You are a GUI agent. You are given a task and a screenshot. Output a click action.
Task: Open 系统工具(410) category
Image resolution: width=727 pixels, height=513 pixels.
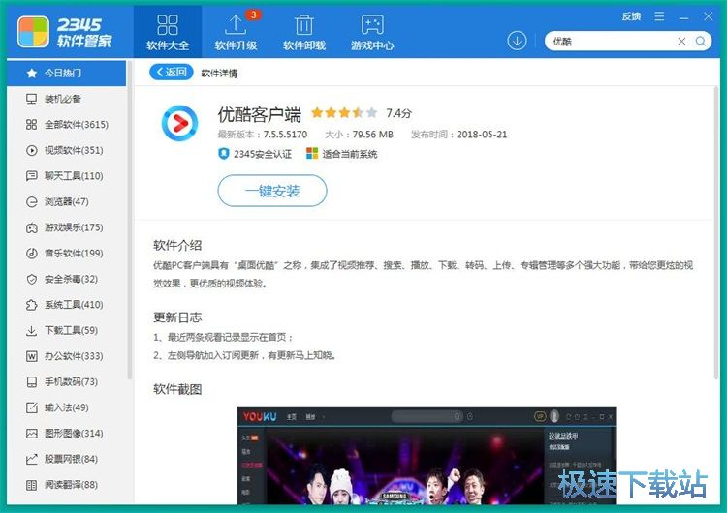pyautogui.click(x=66, y=305)
